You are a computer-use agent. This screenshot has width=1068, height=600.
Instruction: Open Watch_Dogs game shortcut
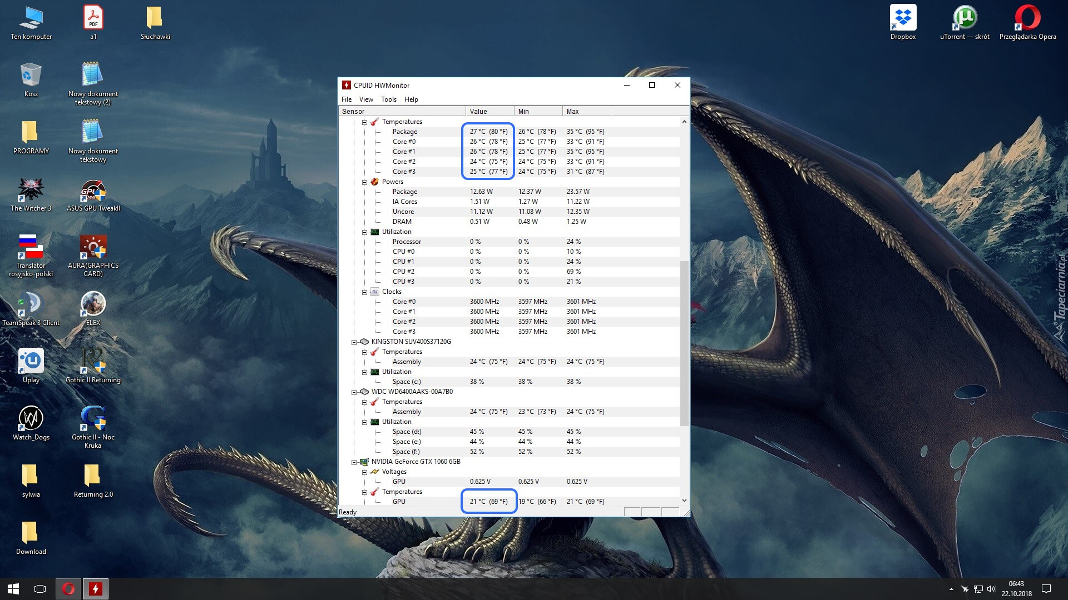tap(31, 420)
